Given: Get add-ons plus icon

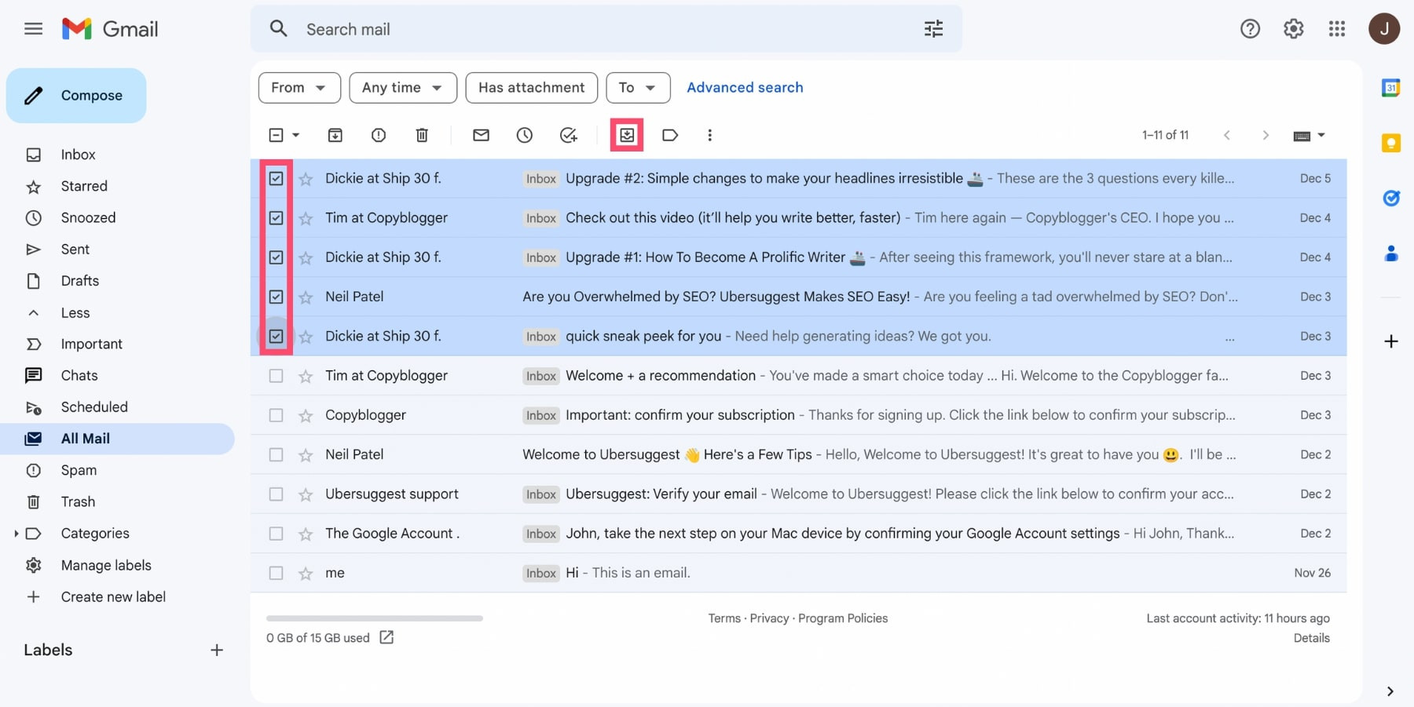Looking at the screenshot, I should (x=1391, y=341).
